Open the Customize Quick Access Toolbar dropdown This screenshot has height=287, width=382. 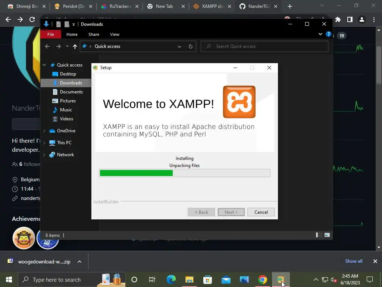73,24
